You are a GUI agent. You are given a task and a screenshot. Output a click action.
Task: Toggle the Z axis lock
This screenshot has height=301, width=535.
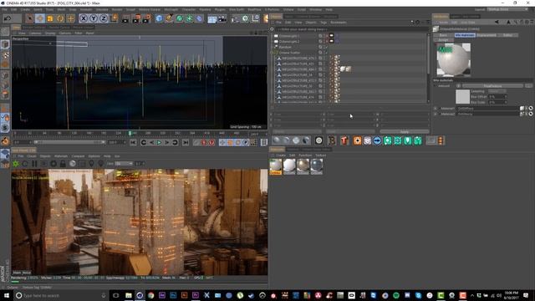coord(104,18)
